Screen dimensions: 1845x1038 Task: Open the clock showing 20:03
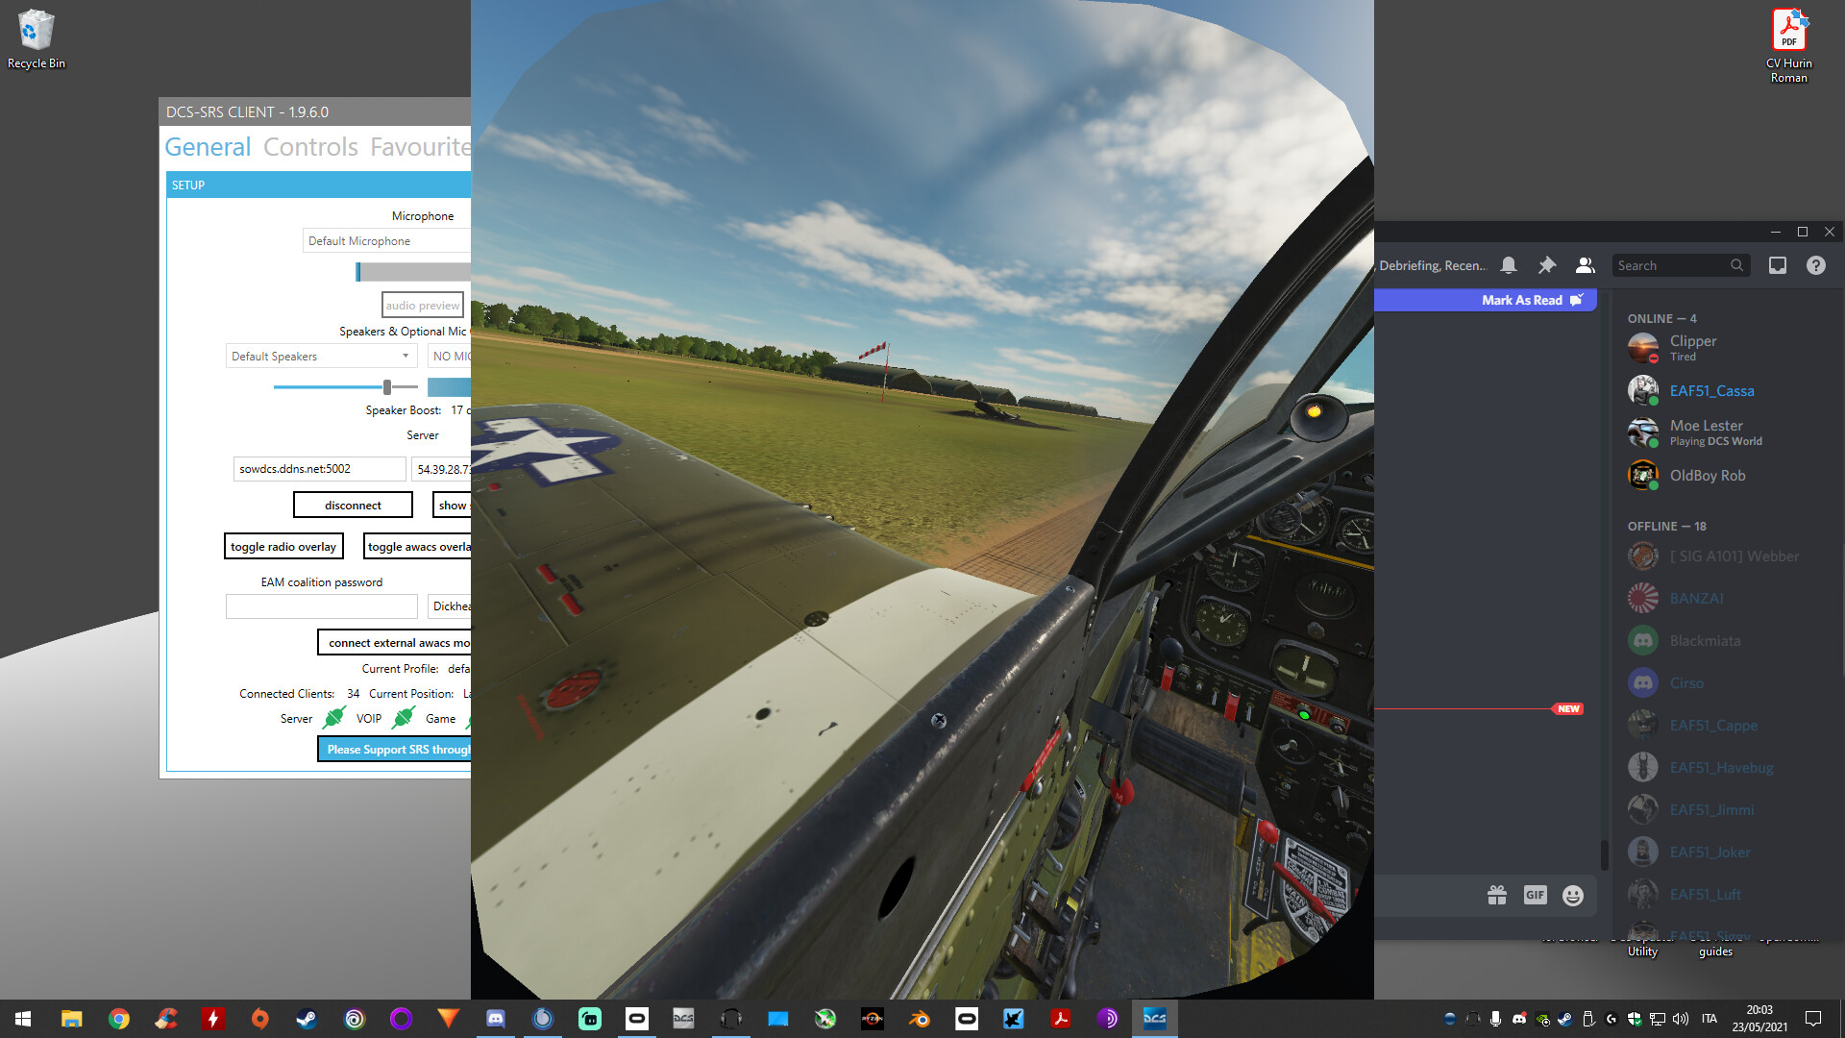1759,1019
